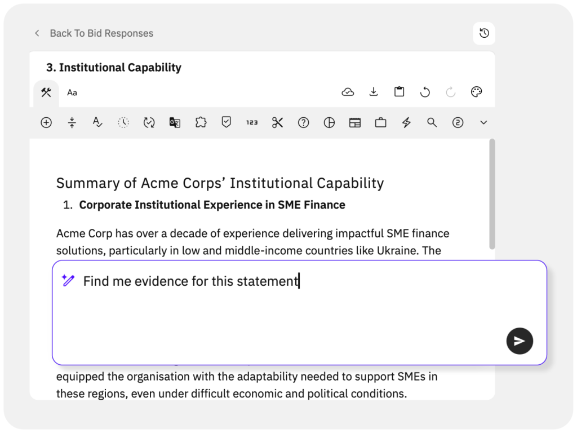This screenshot has width=577, height=433.
Task: Click the spell check icon
Action: [x=97, y=122]
